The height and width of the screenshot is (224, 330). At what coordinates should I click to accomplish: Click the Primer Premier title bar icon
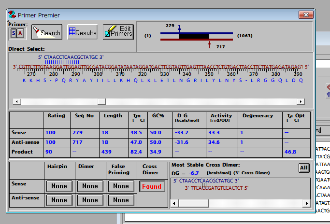12,15
